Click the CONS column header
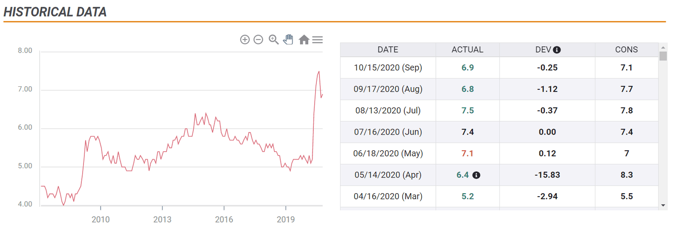Image resolution: width=675 pixels, height=237 pixels. [626, 50]
